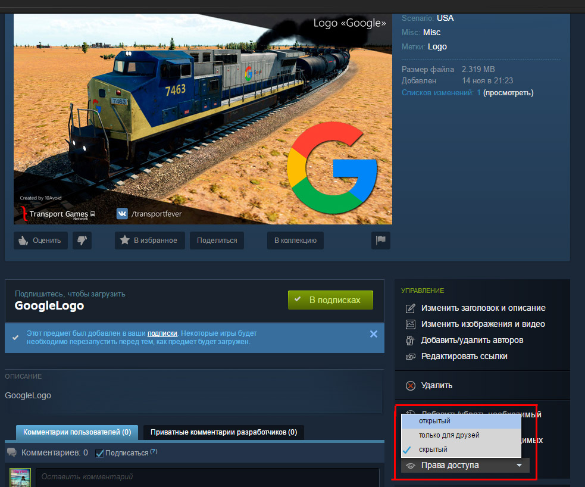The image size is (585, 487).
Task: Open Добавить/удалить авторов
Action: pos(472,340)
